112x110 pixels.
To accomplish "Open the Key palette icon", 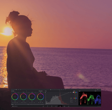I will click(61, 90).
